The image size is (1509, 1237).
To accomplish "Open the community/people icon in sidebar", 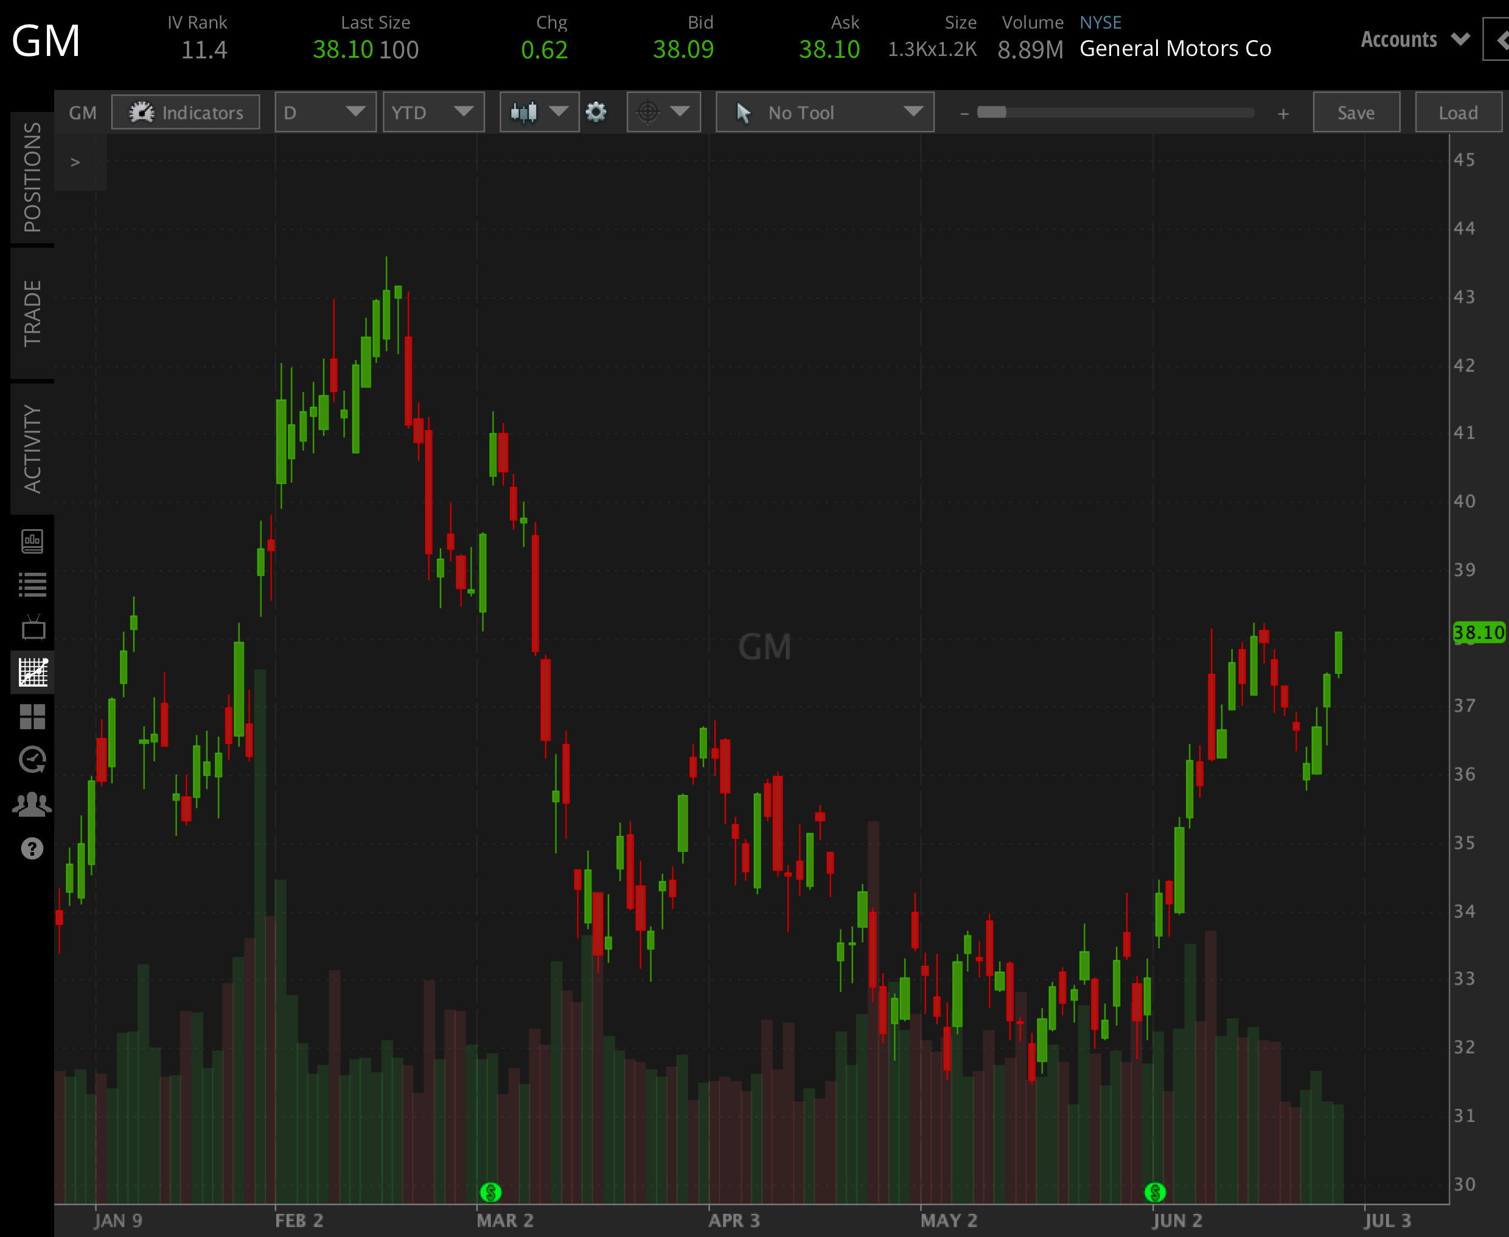I will (x=32, y=804).
